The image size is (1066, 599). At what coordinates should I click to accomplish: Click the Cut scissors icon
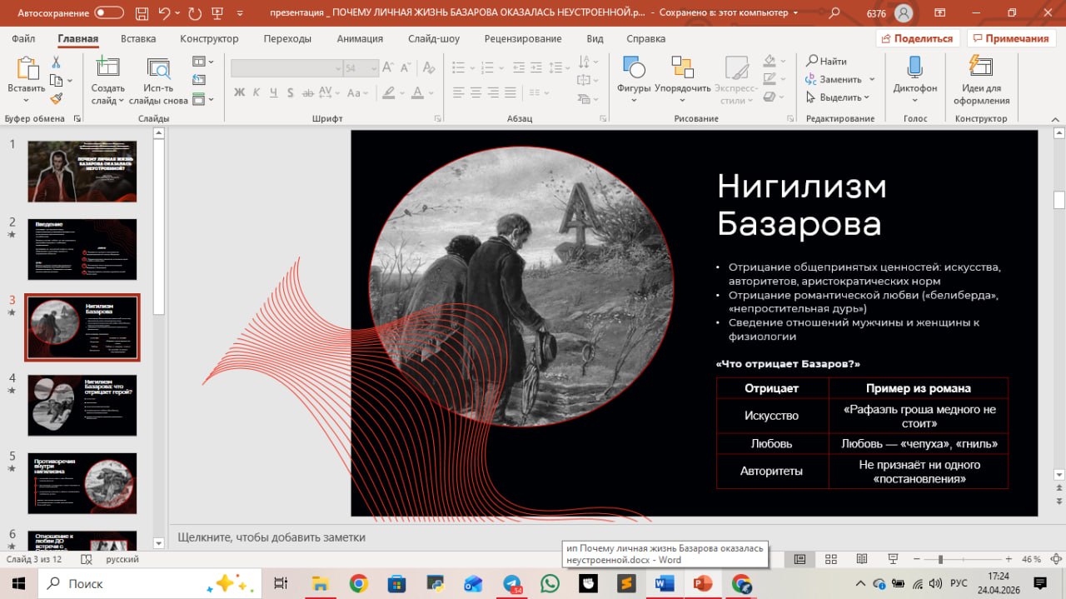click(x=56, y=62)
